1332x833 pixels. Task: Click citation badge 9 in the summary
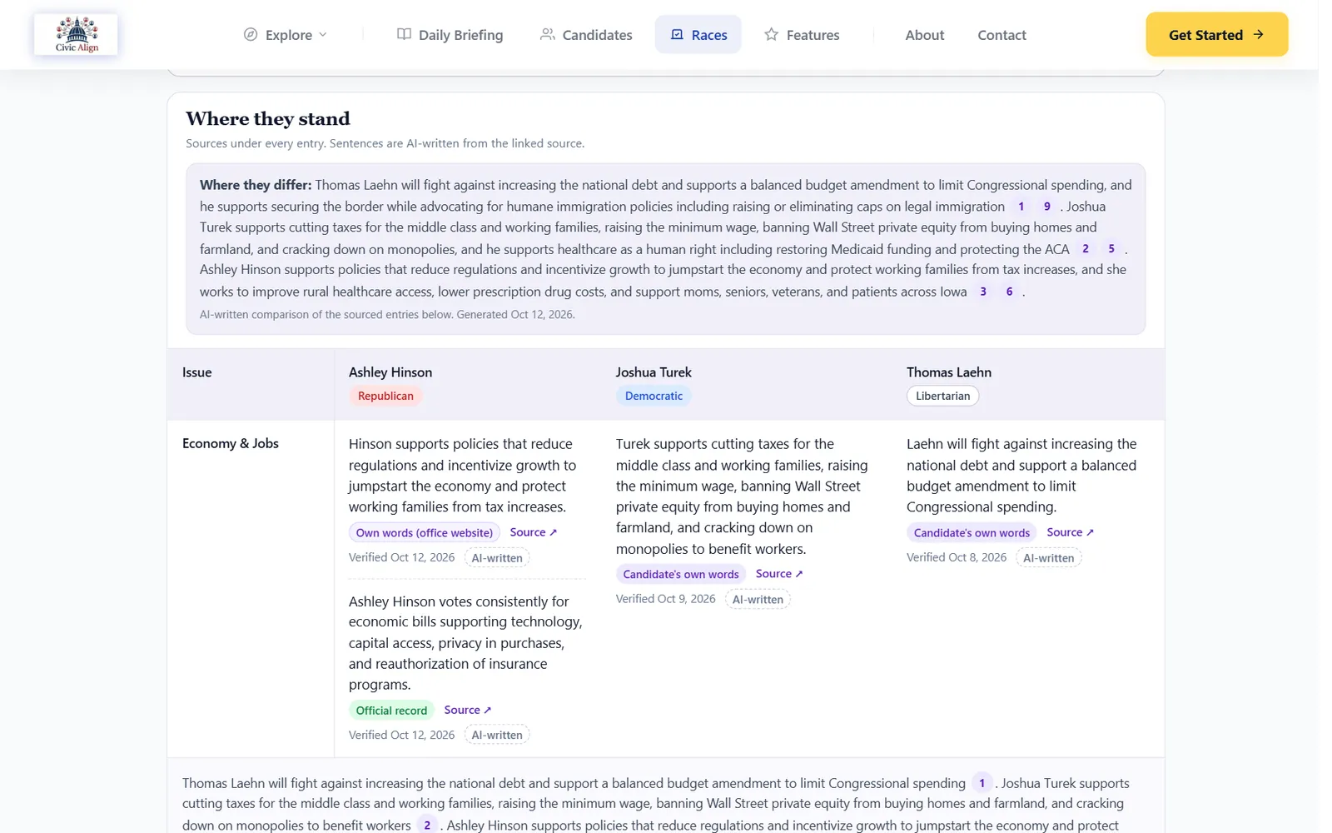(x=1046, y=207)
